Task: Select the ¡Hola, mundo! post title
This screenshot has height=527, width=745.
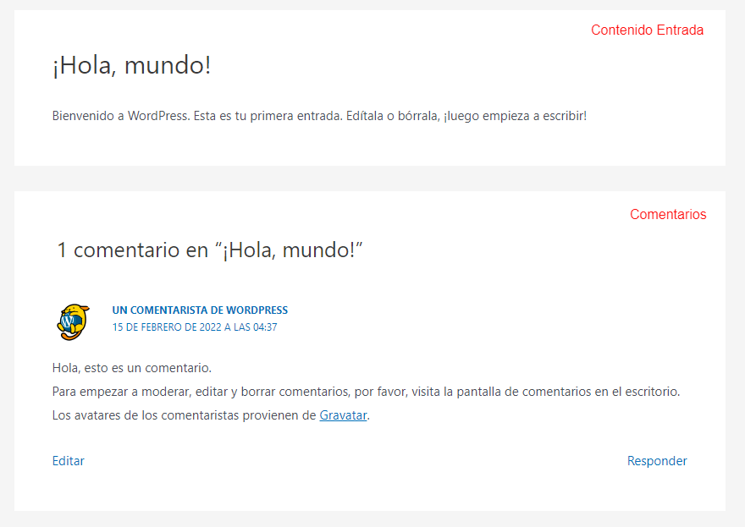Action: pos(131,65)
